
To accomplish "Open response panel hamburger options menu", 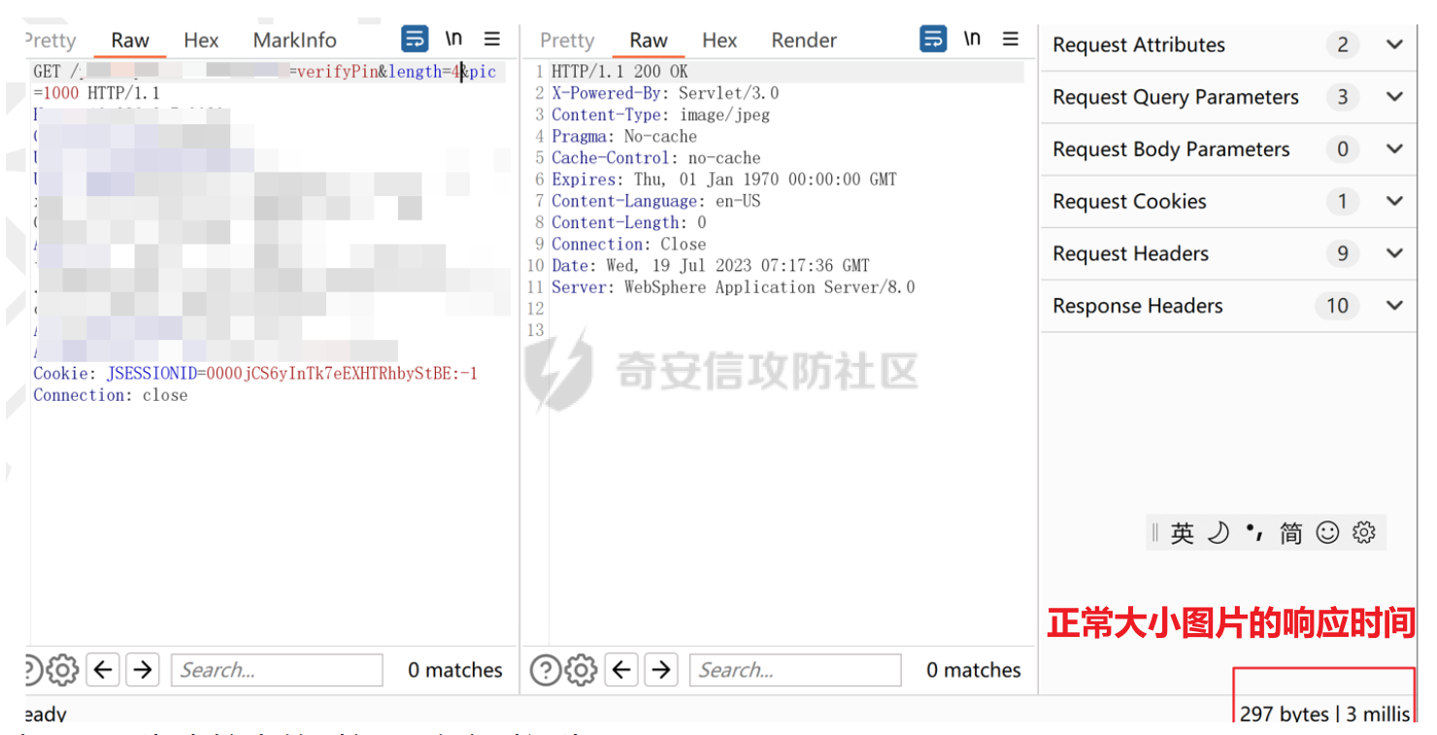I will click(1011, 39).
